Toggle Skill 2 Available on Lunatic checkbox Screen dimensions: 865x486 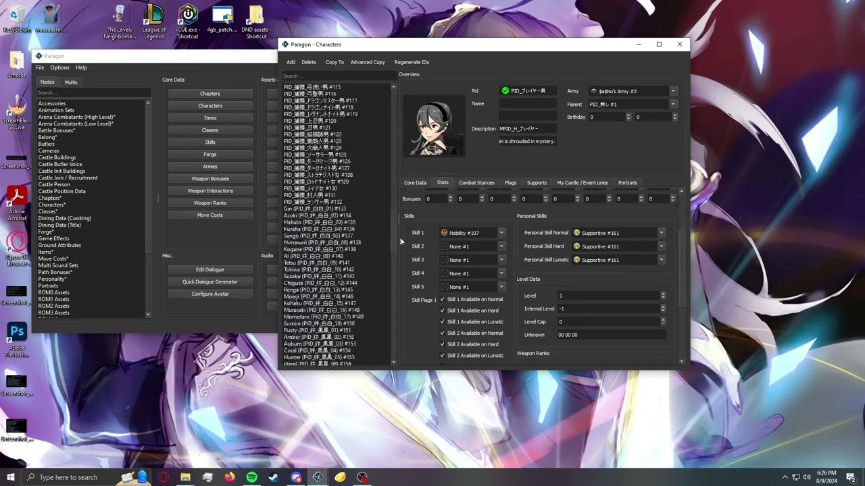(x=443, y=356)
